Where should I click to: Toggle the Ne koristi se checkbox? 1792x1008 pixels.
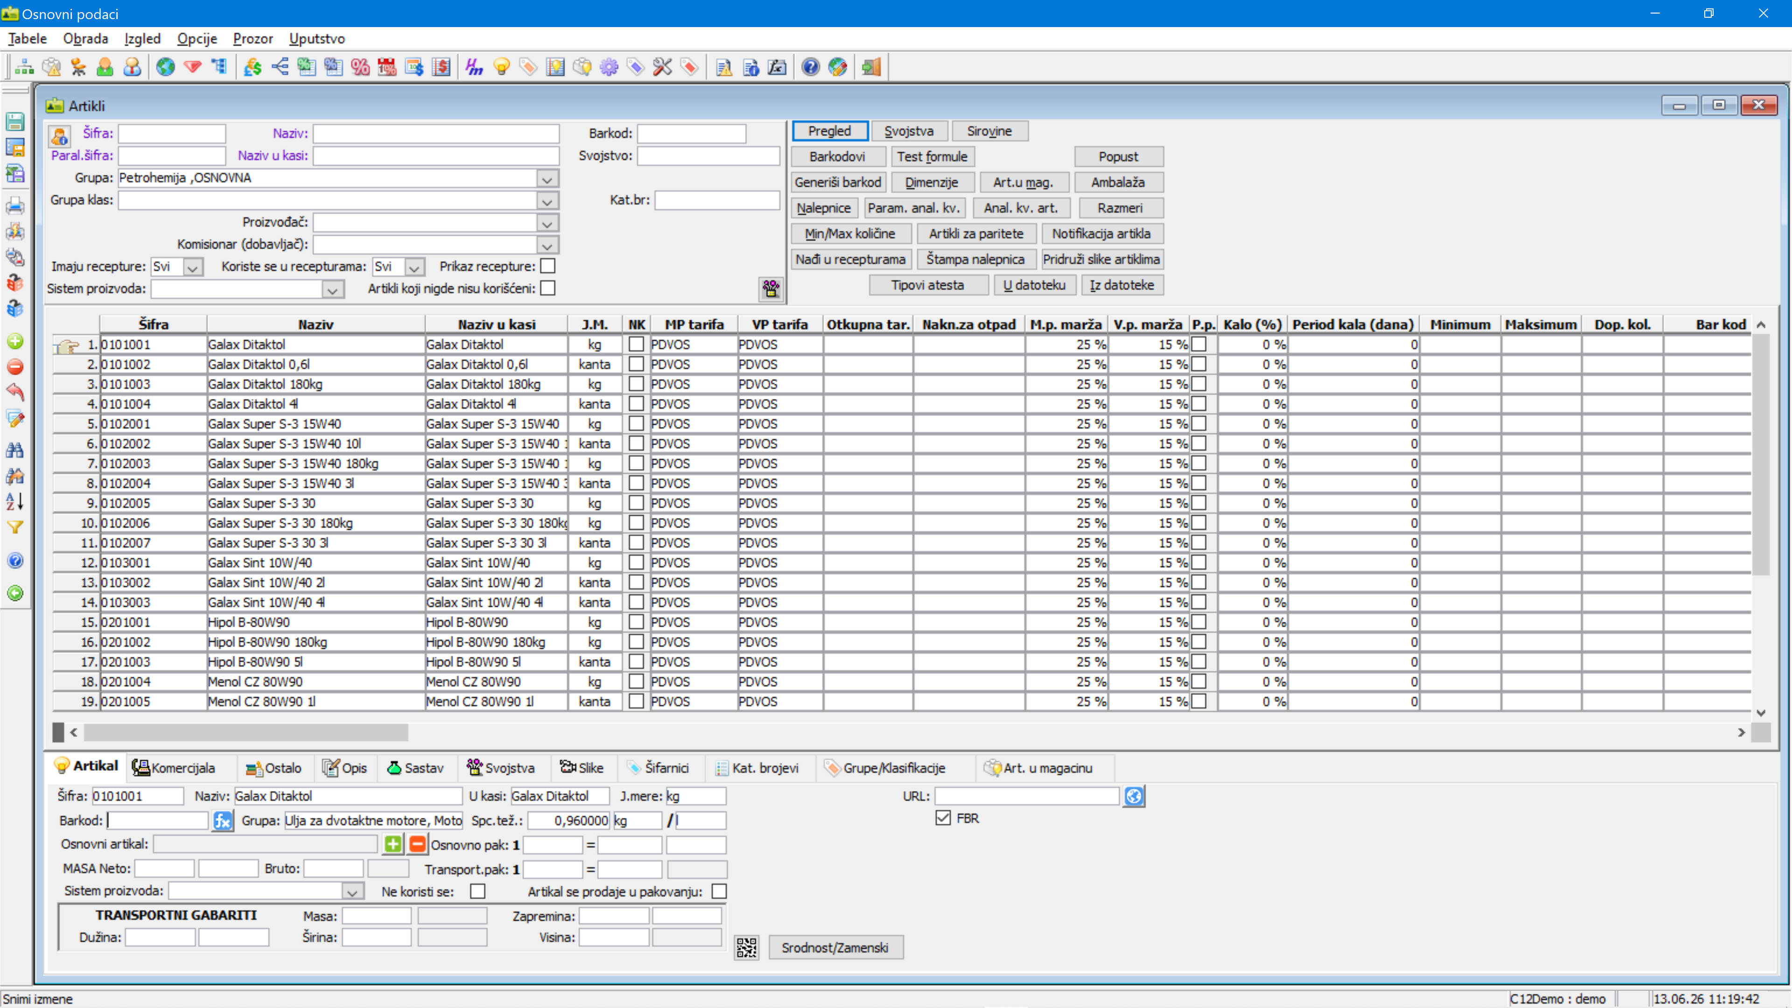coord(477,891)
